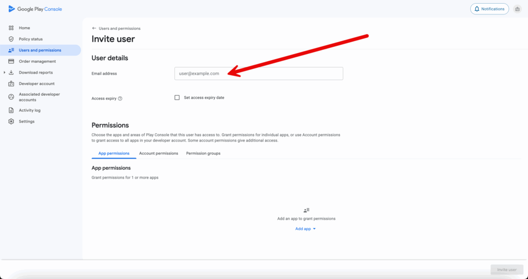Viewport: 528px width, 279px height.
Task: Click the Email address field label
Action: pyautogui.click(x=104, y=74)
